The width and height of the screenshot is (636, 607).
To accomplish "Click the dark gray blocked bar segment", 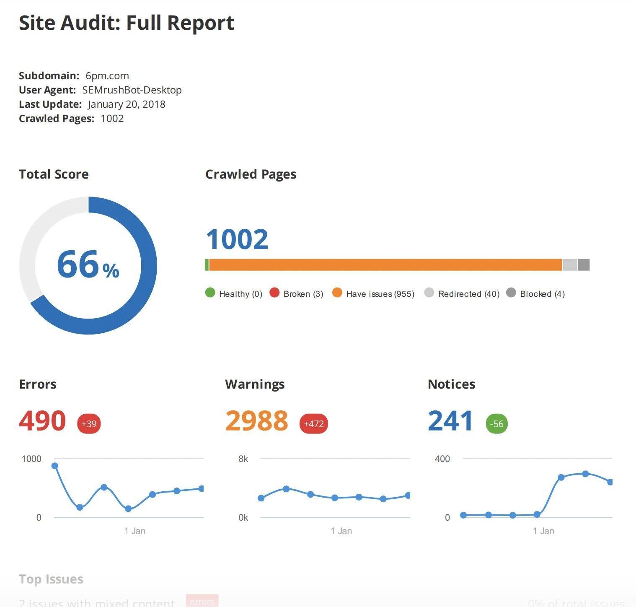I will click(584, 265).
